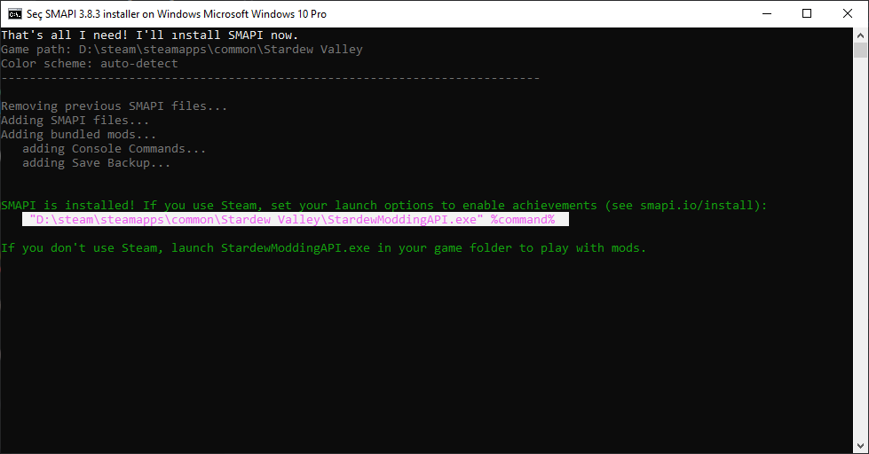869x454 pixels.
Task: Click 'adding Console Commands...' line
Action: pyautogui.click(x=115, y=148)
